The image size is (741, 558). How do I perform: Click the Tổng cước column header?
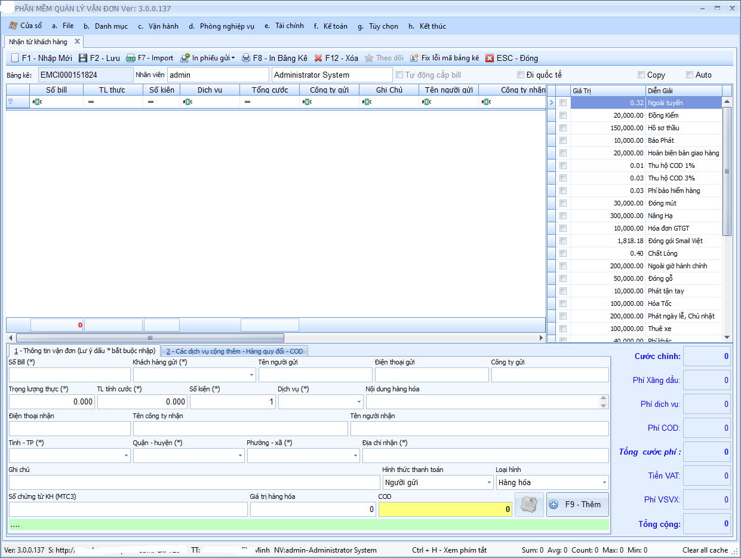(x=270, y=90)
